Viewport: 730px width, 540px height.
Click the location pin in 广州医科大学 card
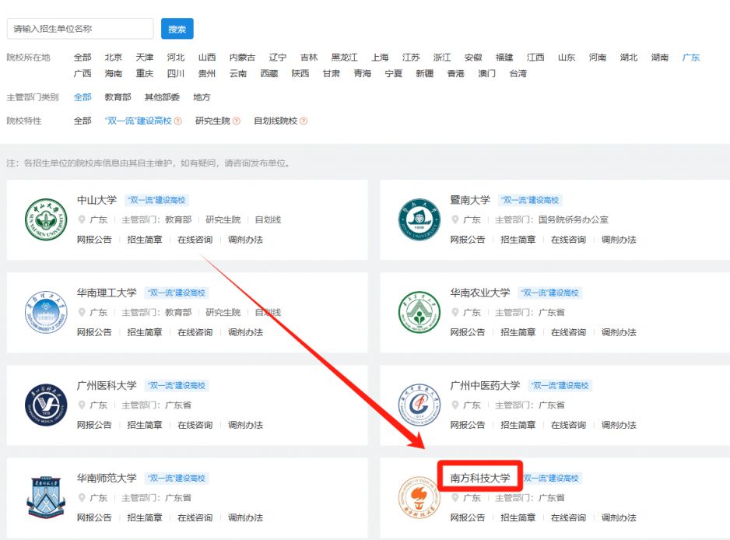click(82, 405)
